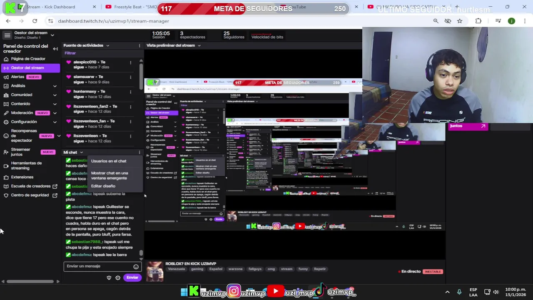Viewport: 533px width, 300px height.
Task: Select Editar diseño menu option
Action: point(103,186)
